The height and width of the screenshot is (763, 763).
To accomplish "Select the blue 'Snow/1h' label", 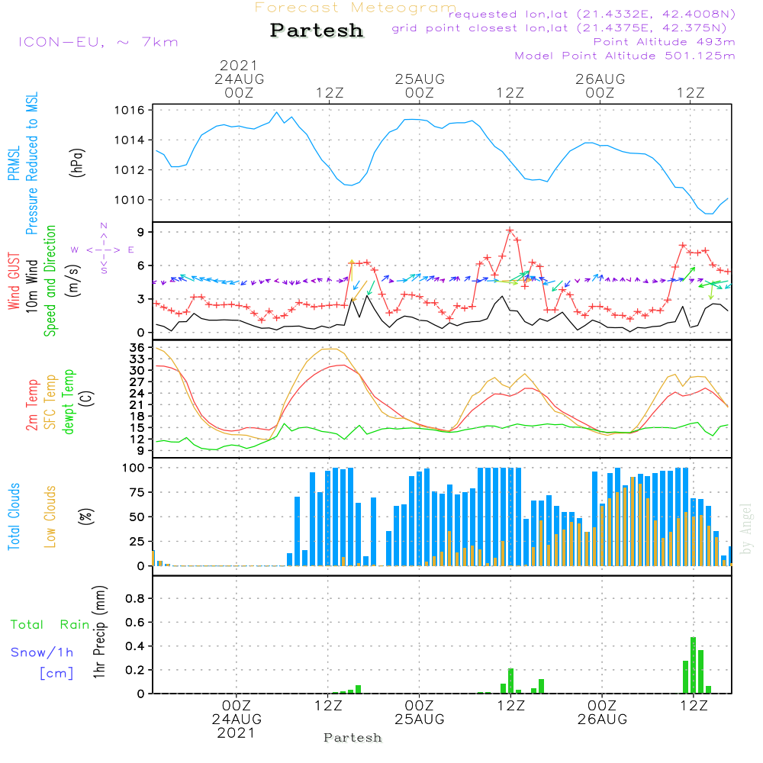I will [x=42, y=652].
